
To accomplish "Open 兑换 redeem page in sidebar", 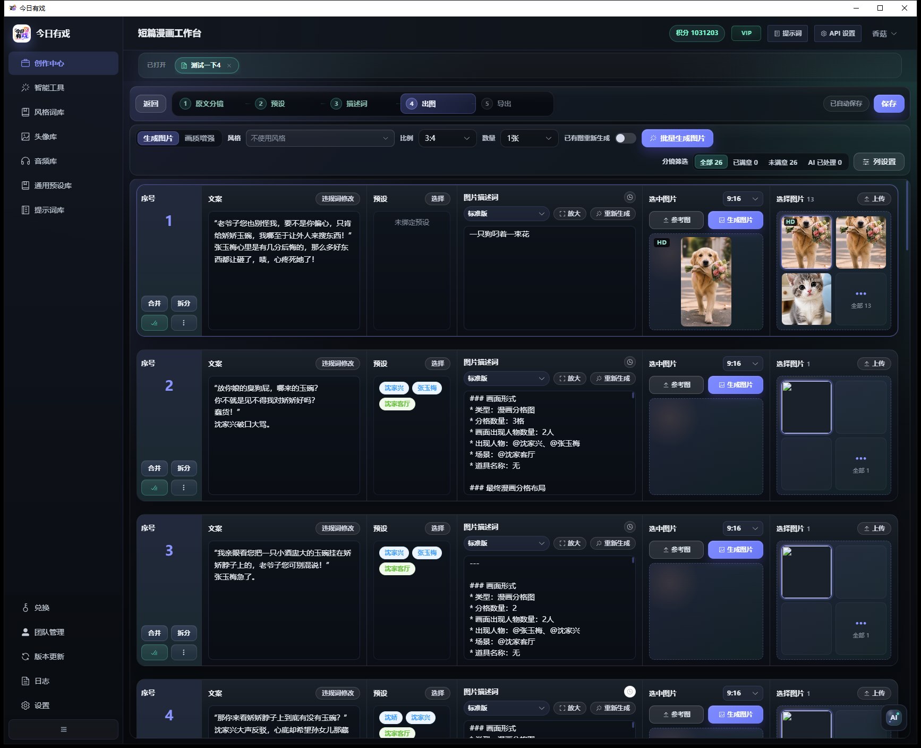I will coord(63,608).
